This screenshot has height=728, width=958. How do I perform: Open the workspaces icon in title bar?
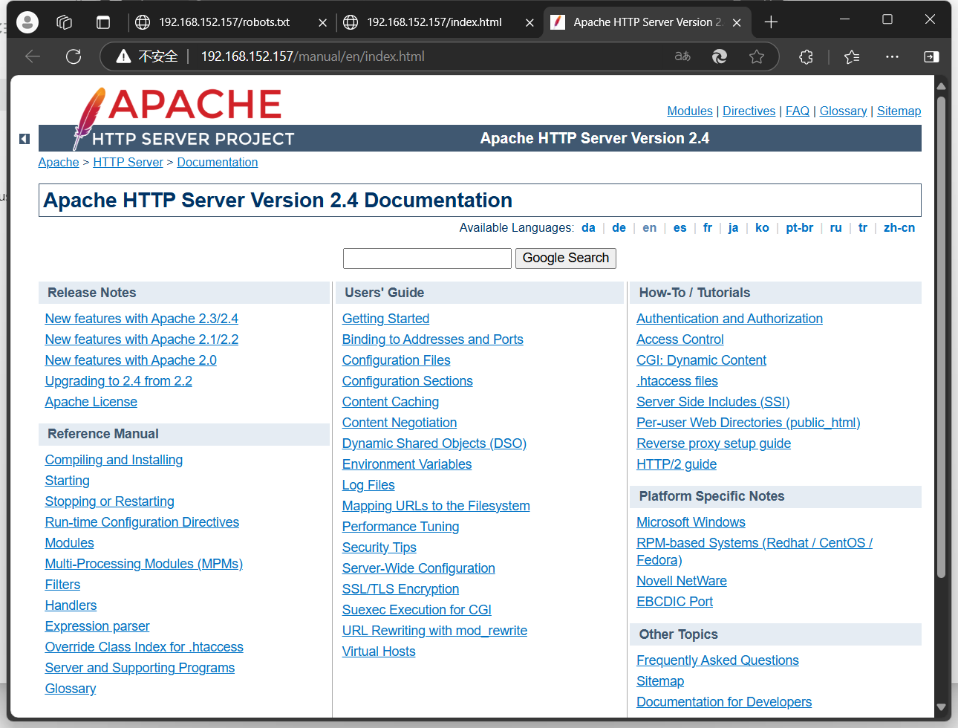click(65, 22)
